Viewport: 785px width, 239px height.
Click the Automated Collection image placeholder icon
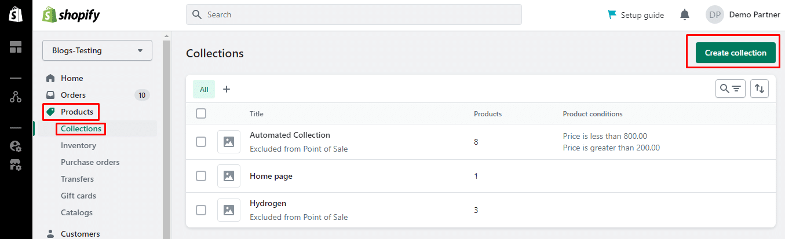click(x=228, y=142)
